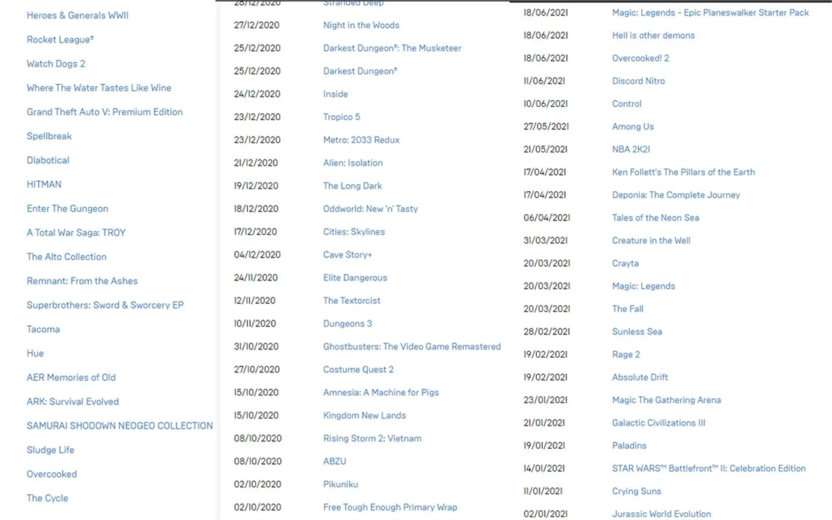Select Watch Dogs 2 in the list

pyautogui.click(x=56, y=64)
